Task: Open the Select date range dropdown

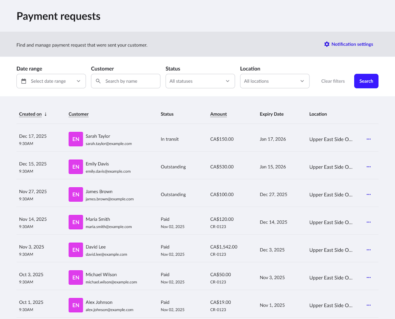Action: pyautogui.click(x=51, y=81)
